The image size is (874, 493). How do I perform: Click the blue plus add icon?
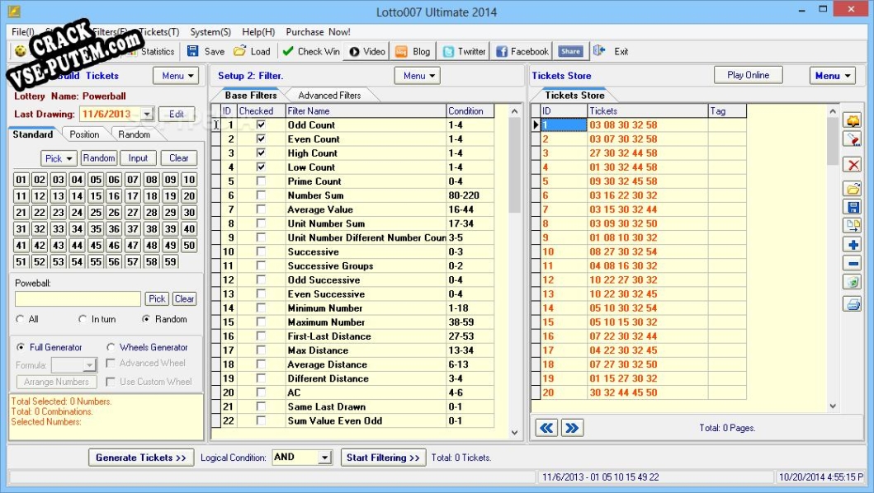click(x=853, y=245)
